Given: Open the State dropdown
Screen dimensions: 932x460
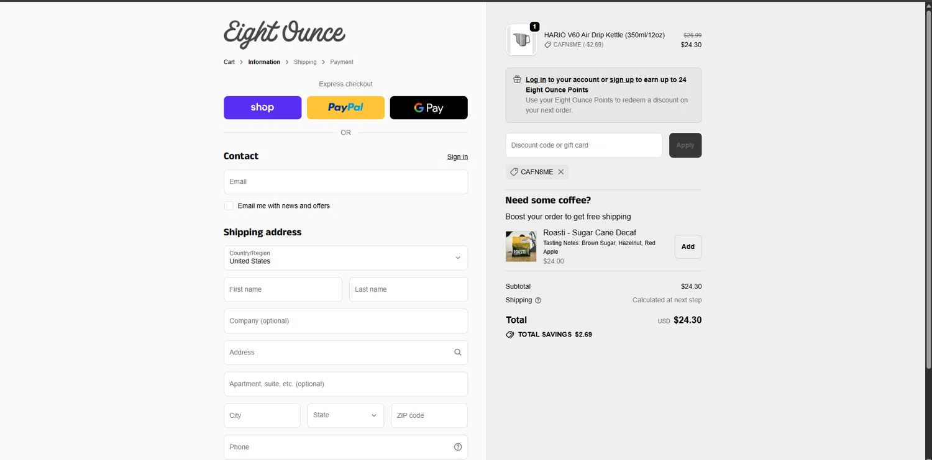Looking at the screenshot, I should coord(345,415).
